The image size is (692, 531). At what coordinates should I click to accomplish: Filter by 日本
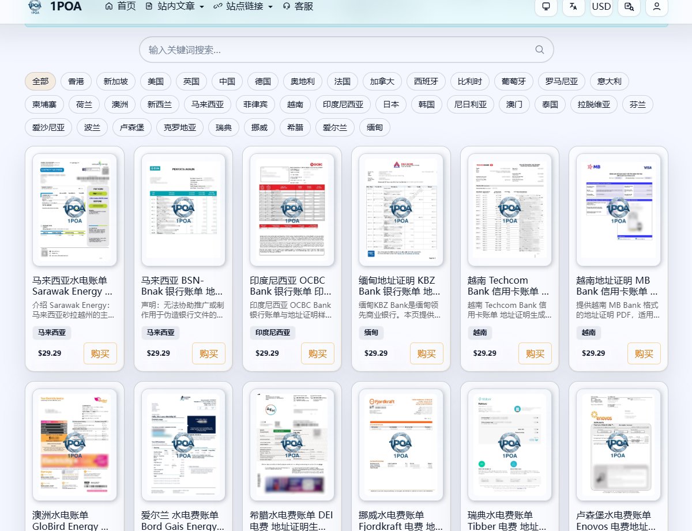click(x=391, y=104)
